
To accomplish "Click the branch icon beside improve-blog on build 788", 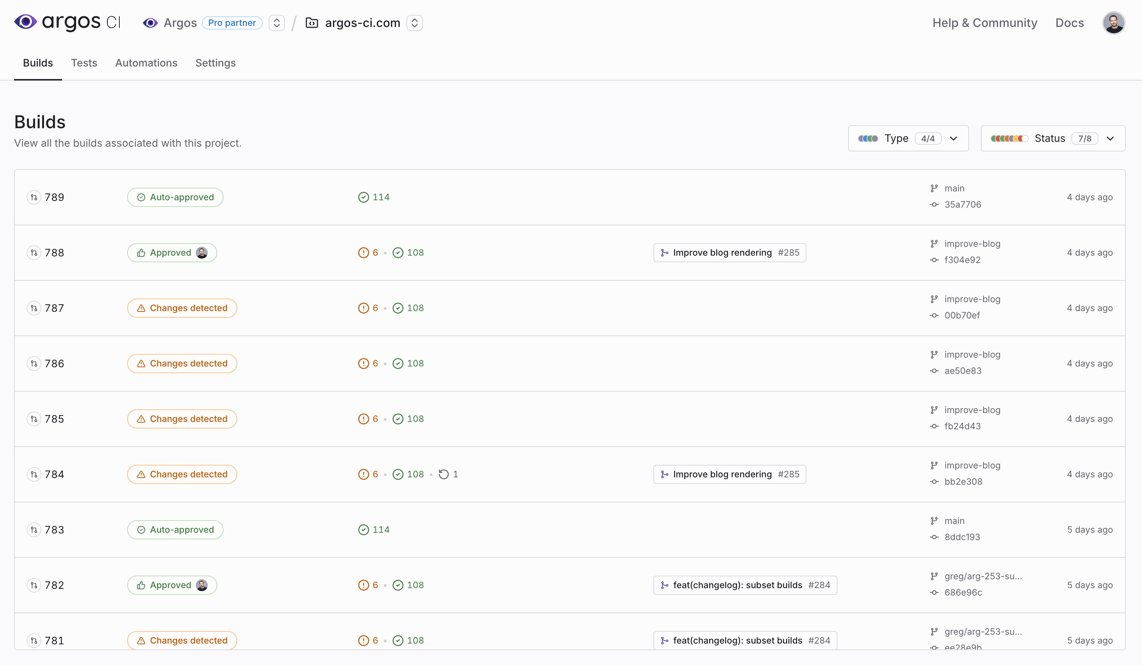I will point(934,244).
